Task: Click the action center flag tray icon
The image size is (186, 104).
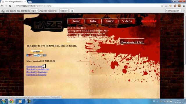Action: pyautogui.click(x=161, y=101)
